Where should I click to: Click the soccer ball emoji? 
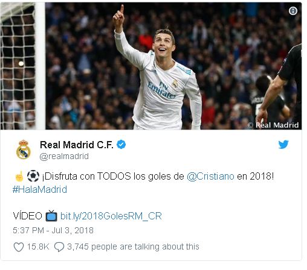point(33,176)
